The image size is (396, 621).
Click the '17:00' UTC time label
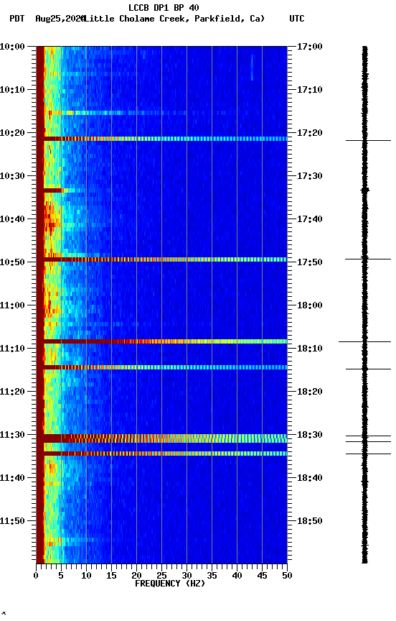[x=309, y=47]
